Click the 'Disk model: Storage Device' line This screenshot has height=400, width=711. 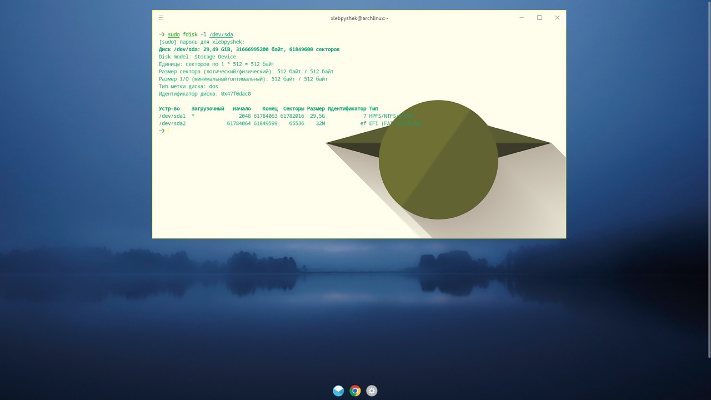197,57
